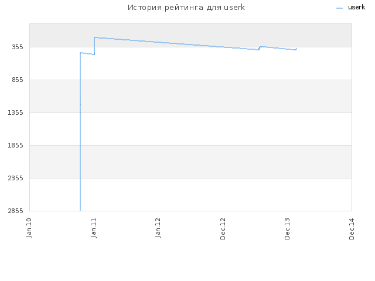The width and height of the screenshot is (375, 281).
Task: Click the last data point of the line
Action: point(296,49)
